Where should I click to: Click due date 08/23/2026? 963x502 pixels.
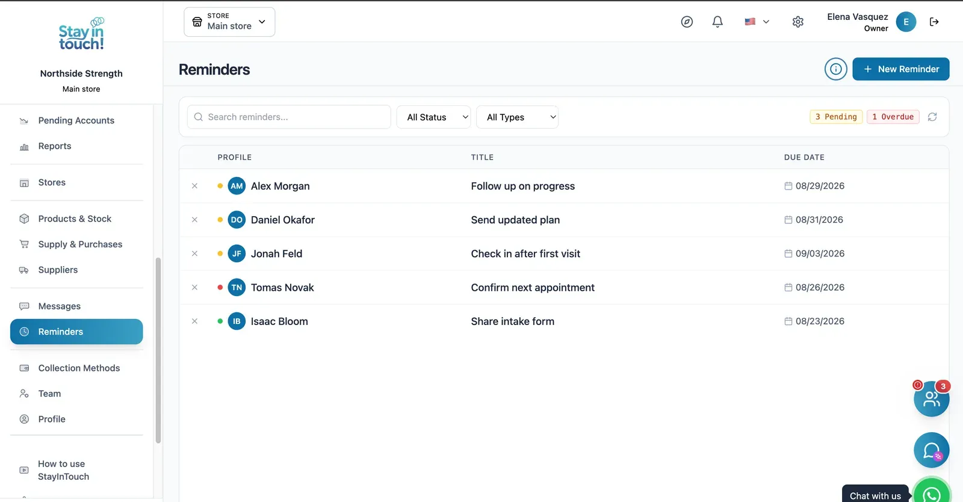[814, 321]
